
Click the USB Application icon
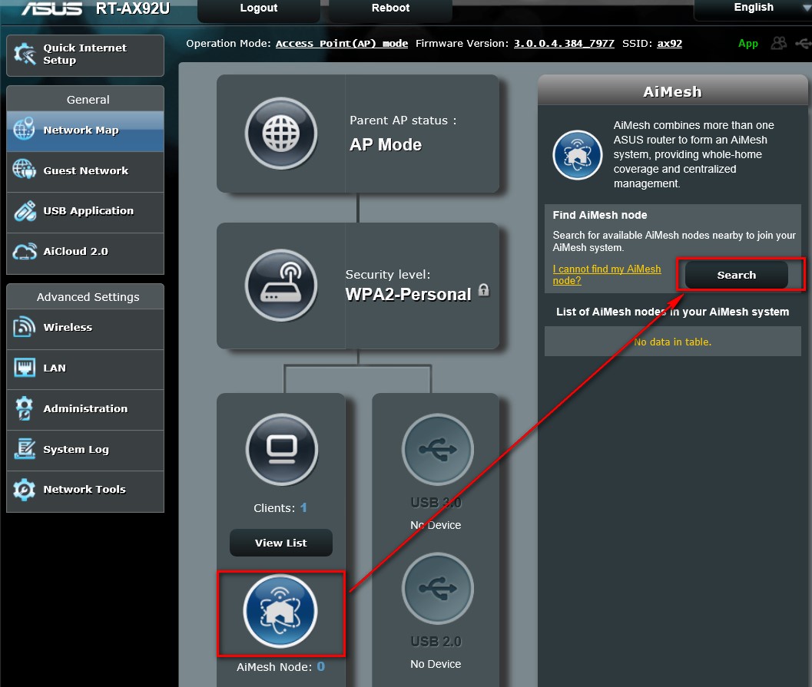point(25,210)
